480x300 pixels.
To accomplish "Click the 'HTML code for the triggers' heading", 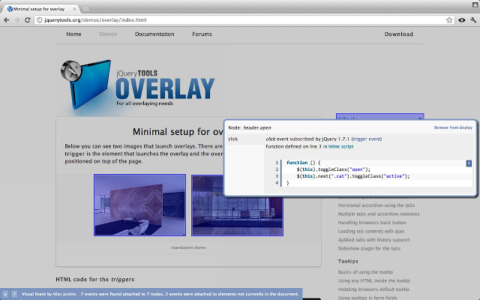I will [x=95, y=279].
